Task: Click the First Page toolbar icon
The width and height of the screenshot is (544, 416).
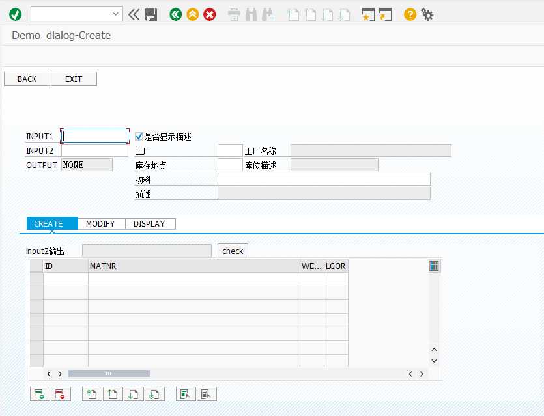Action: (294, 14)
